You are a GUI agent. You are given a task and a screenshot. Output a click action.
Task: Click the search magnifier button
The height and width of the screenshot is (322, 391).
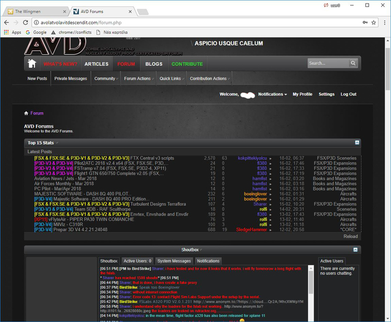(353, 63)
